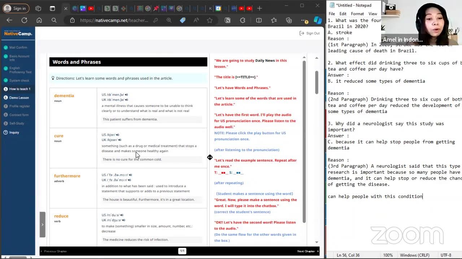The width and height of the screenshot is (462, 259).
Task: Open the View menu in Notepad
Action: click(373, 14)
